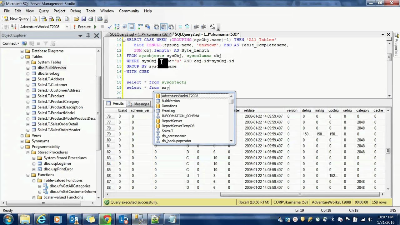Open the Tools menu
Viewport: 400px width, 225px height.
coord(91,11)
